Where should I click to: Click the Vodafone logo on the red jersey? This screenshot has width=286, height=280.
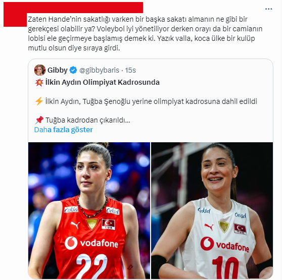(91, 243)
